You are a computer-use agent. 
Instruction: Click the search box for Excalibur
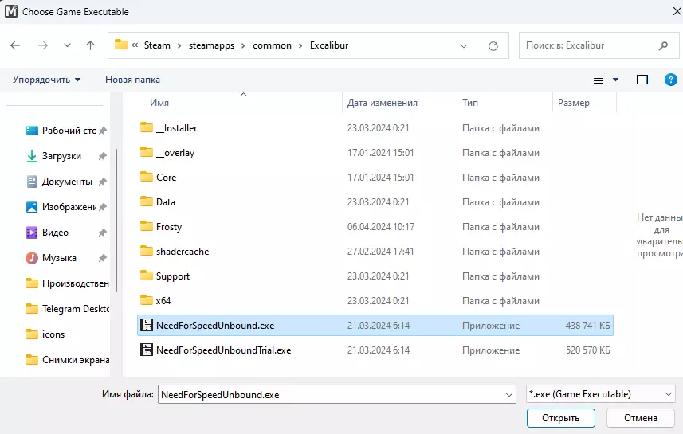pyautogui.click(x=599, y=45)
